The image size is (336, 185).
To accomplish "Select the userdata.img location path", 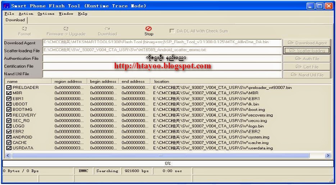I will (x=213, y=148).
